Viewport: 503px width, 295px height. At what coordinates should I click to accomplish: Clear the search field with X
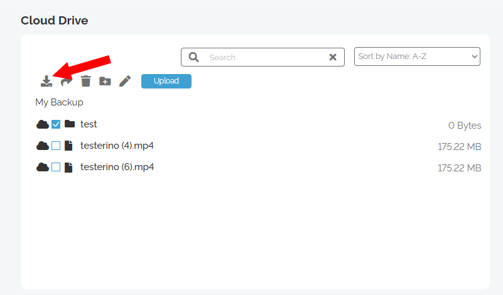click(x=333, y=57)
